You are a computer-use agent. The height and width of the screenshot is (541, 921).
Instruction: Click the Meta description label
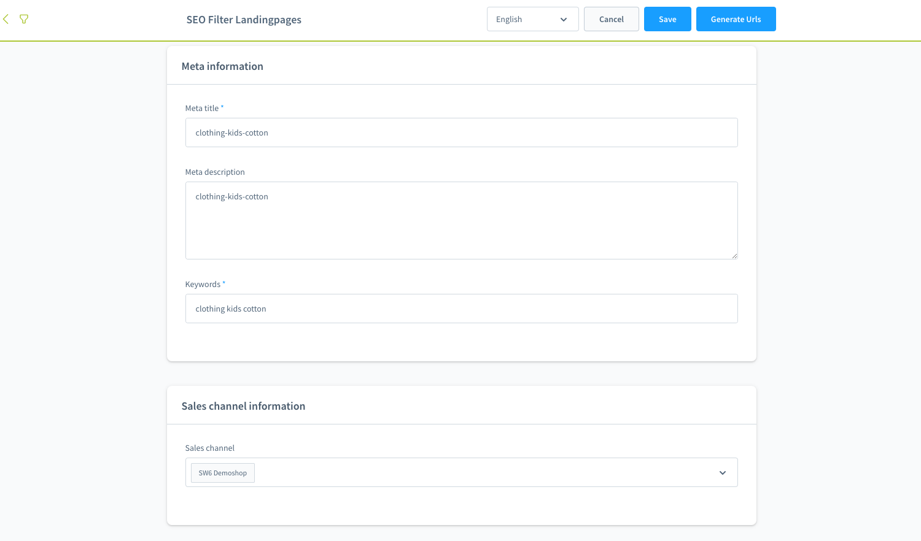click(x=215, y=172)
